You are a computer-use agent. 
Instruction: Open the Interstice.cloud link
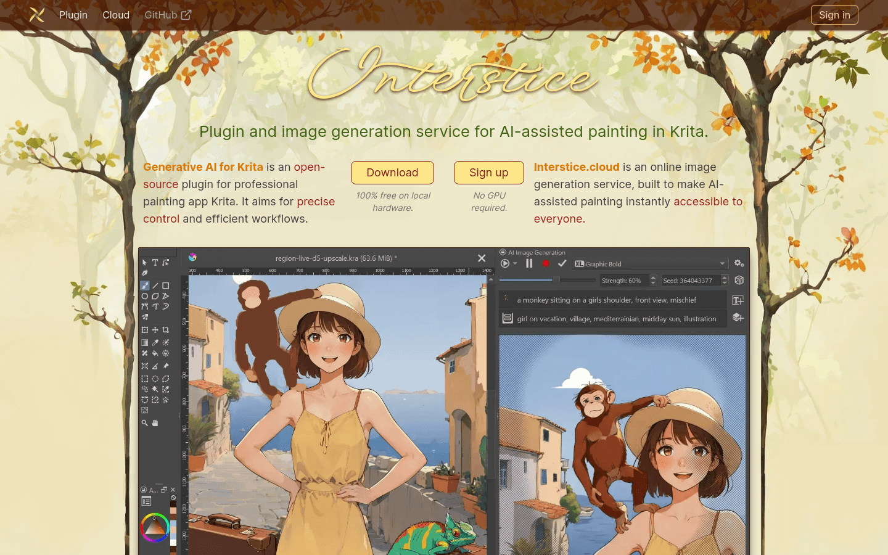click(577, 167)
